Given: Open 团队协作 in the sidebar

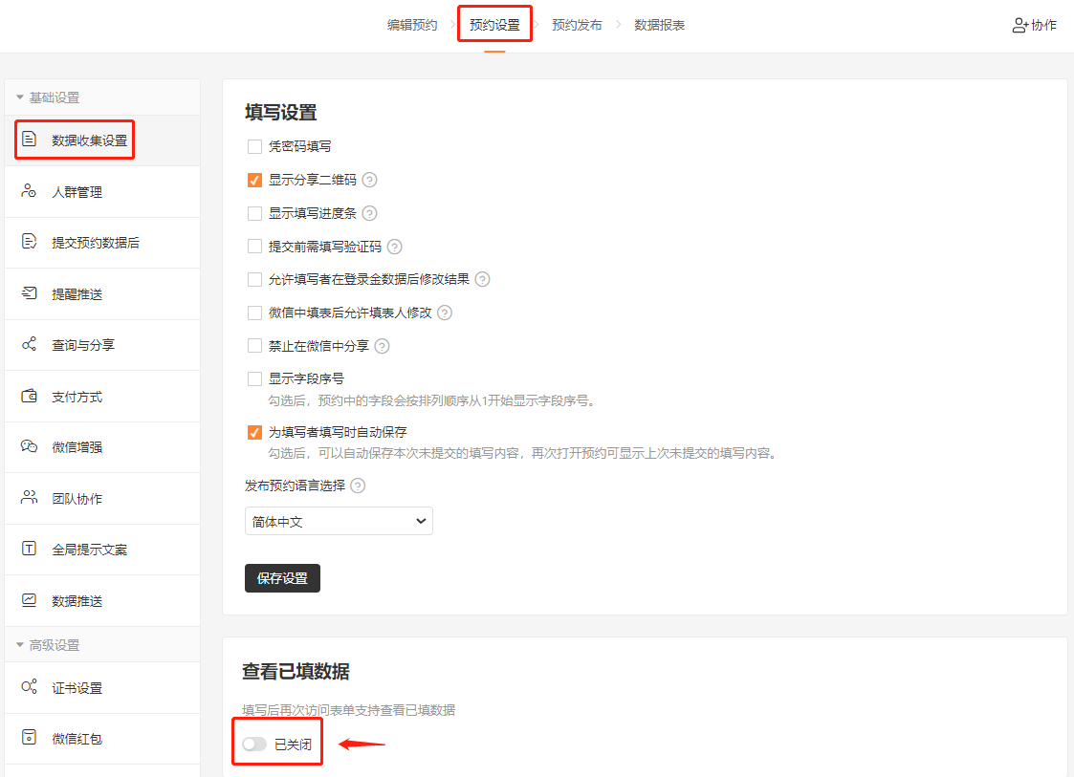Looking at the screenshot, I should pos(102,499).
